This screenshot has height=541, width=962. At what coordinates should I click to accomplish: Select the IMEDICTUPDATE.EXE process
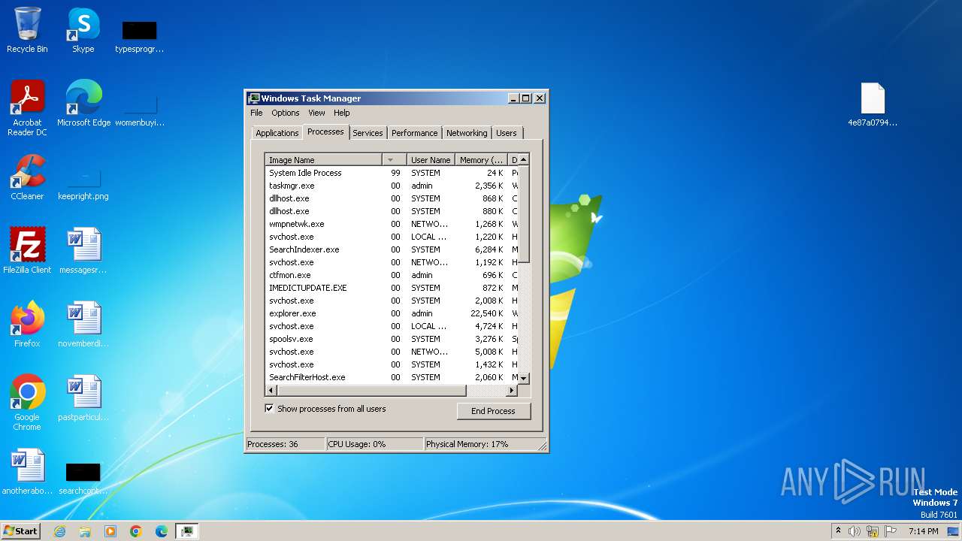(392, 288)
